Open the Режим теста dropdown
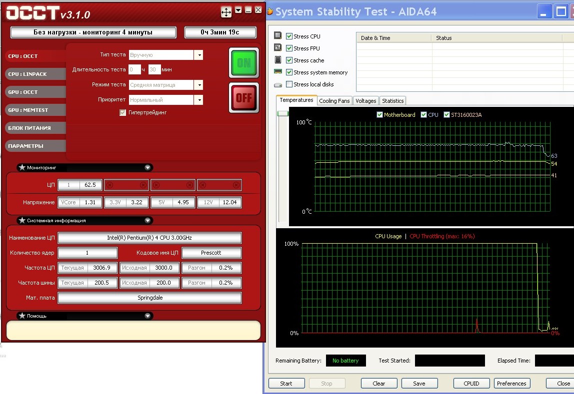 click(198, 85)
